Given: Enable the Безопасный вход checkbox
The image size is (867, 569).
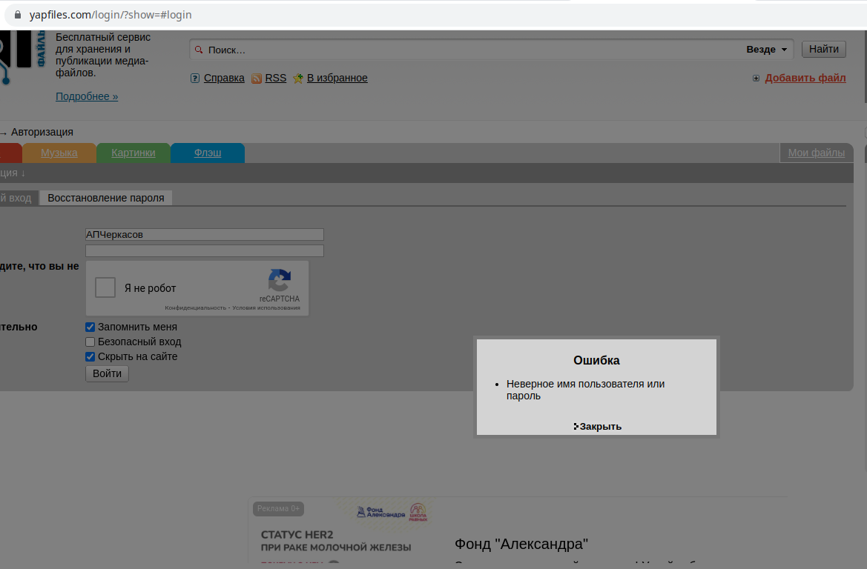Looking at the screenshot, I should 90,342.
